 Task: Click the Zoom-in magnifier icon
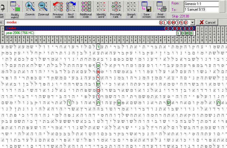point(30,7)
